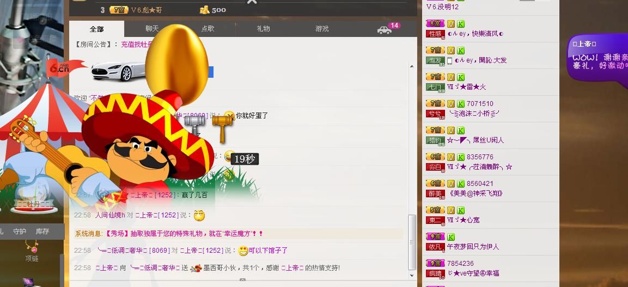Click the mobile phone icon beside 開訫.大发
Screen dimensions: 628x287
(450, 60)
